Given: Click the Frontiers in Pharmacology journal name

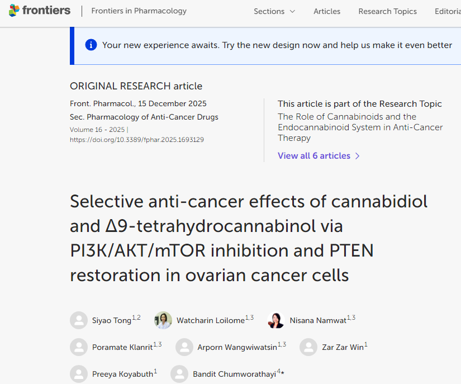Looking at the screenshot, I should [x=139, y=11].
